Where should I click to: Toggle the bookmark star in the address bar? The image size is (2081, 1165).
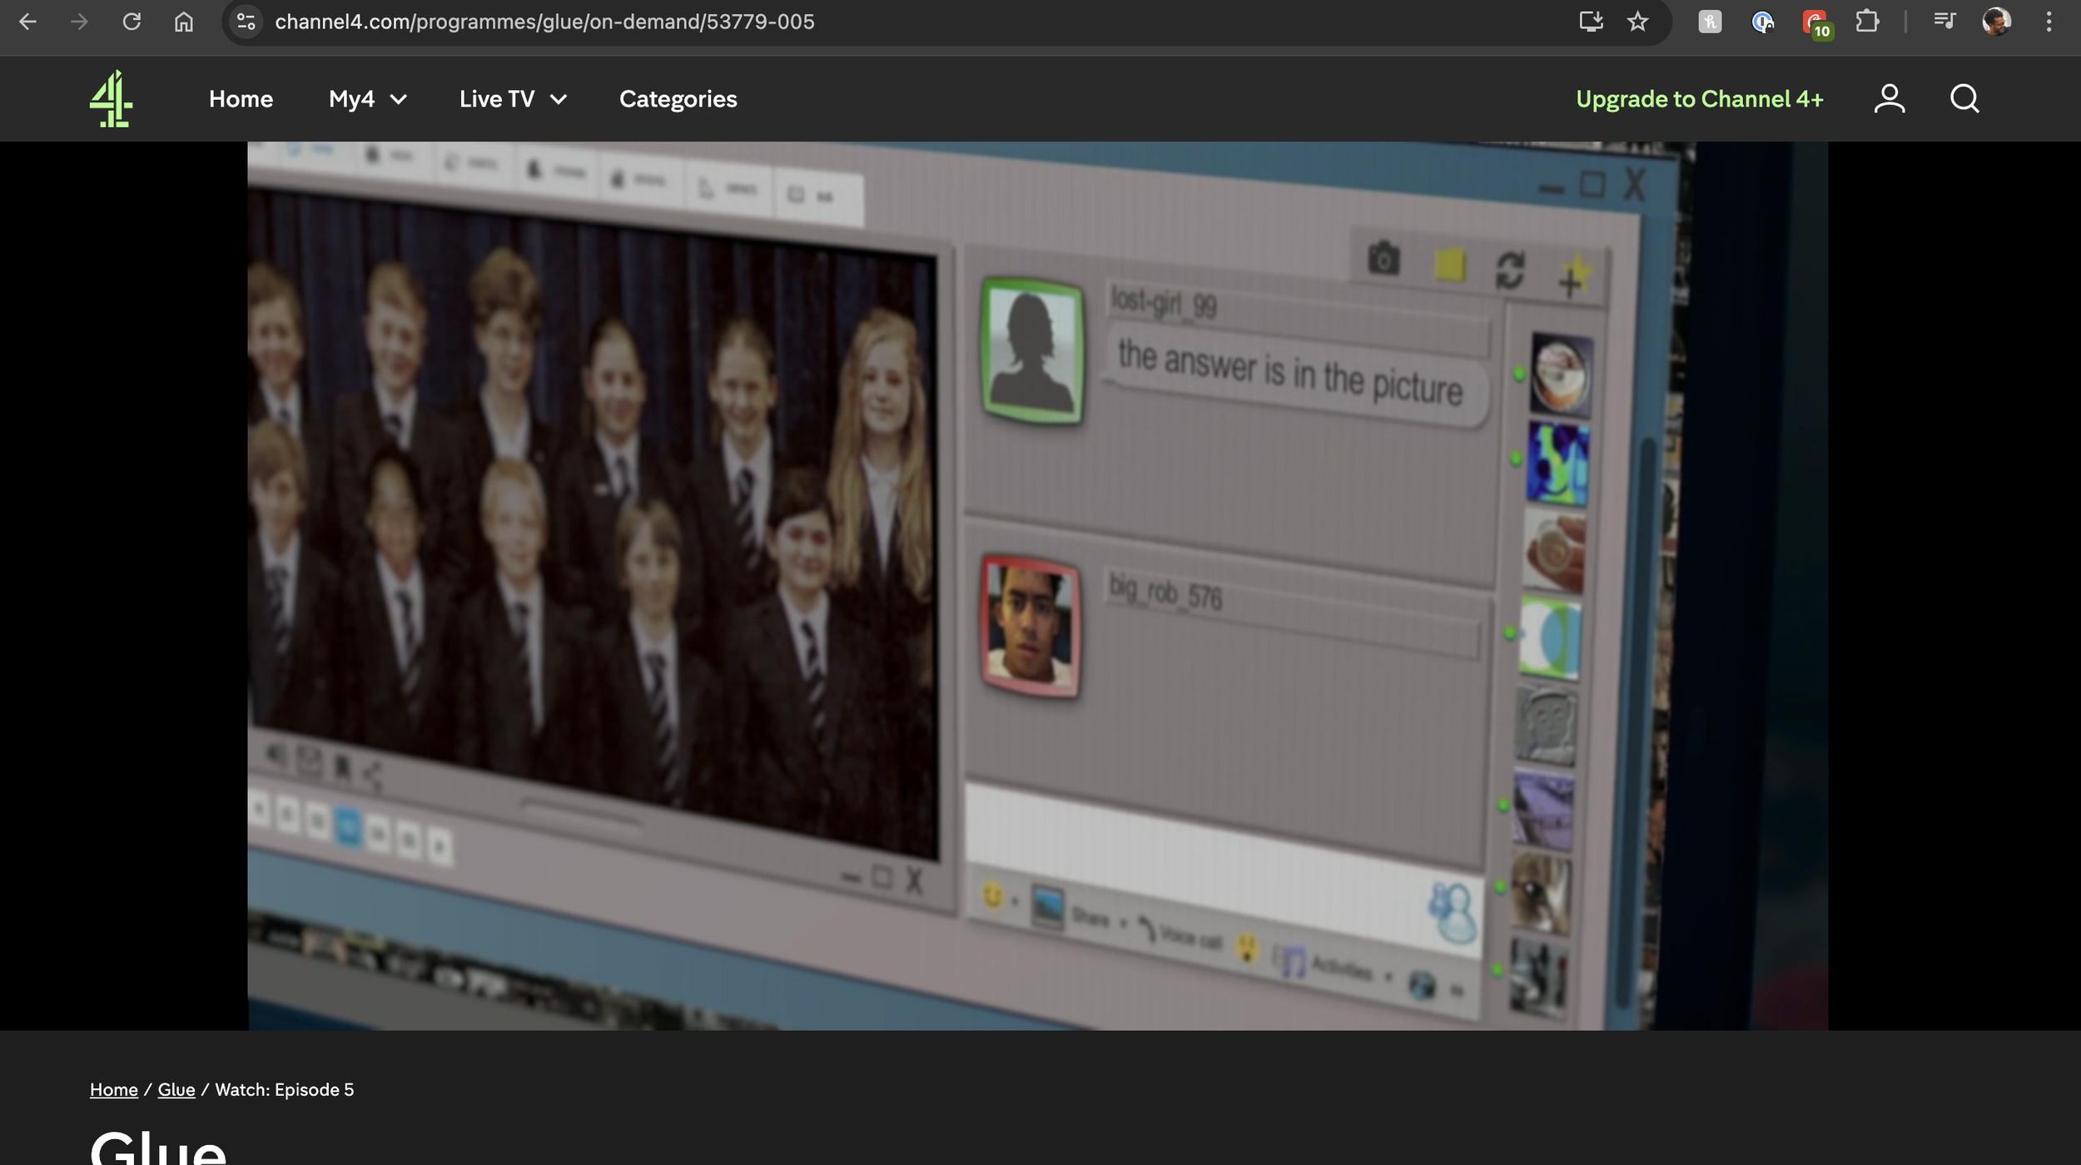pos(1636,21)
